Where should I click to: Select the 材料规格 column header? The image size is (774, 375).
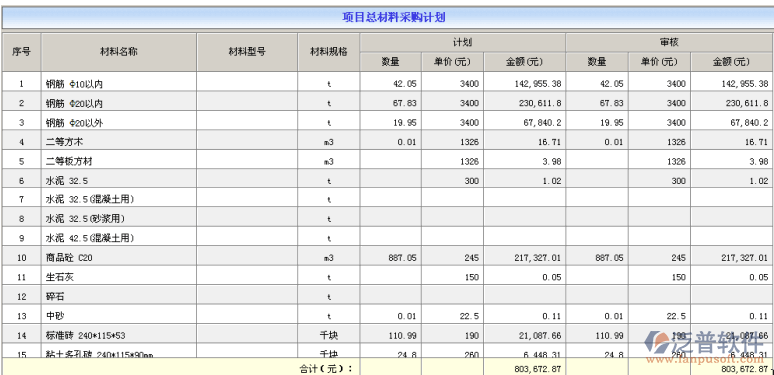point(329,52)
